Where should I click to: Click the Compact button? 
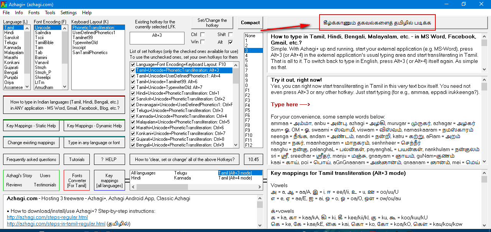[250, 23]
